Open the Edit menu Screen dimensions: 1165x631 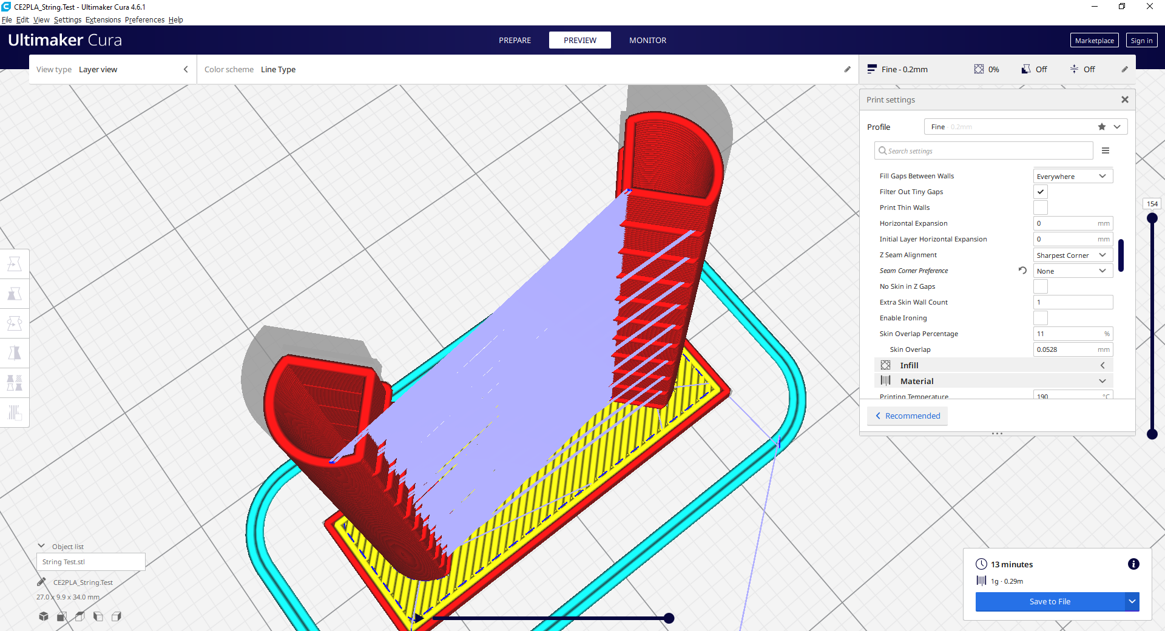[22, 19]
